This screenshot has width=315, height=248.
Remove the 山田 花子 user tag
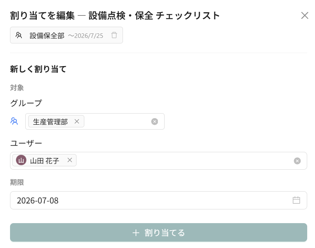point(70,160)
